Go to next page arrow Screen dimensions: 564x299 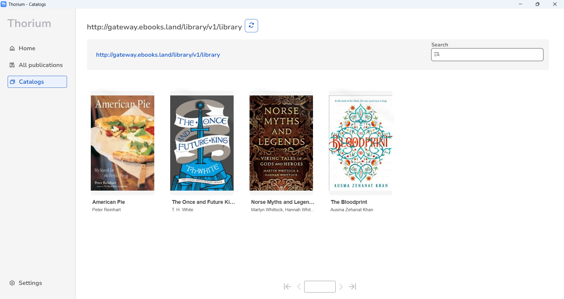[341, 287]
